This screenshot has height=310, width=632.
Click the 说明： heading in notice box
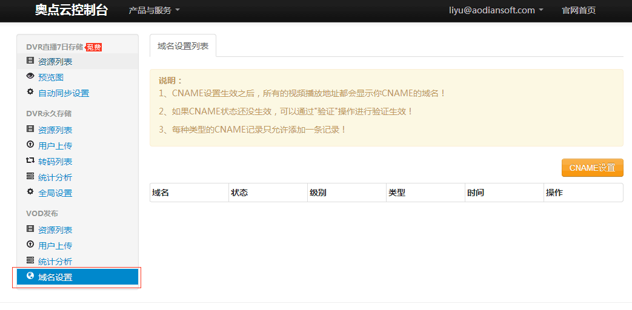pos(170,81)
